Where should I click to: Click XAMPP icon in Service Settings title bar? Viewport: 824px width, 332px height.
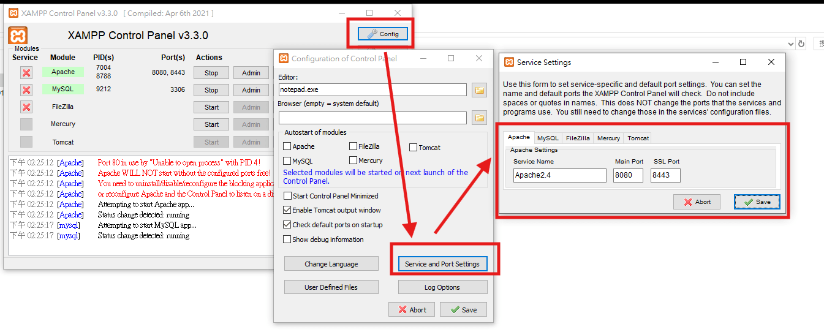pos(509,62)
